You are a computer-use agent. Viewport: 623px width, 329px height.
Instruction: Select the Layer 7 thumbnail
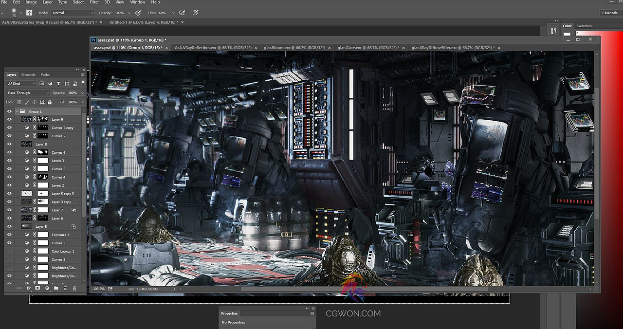point(27,210)
